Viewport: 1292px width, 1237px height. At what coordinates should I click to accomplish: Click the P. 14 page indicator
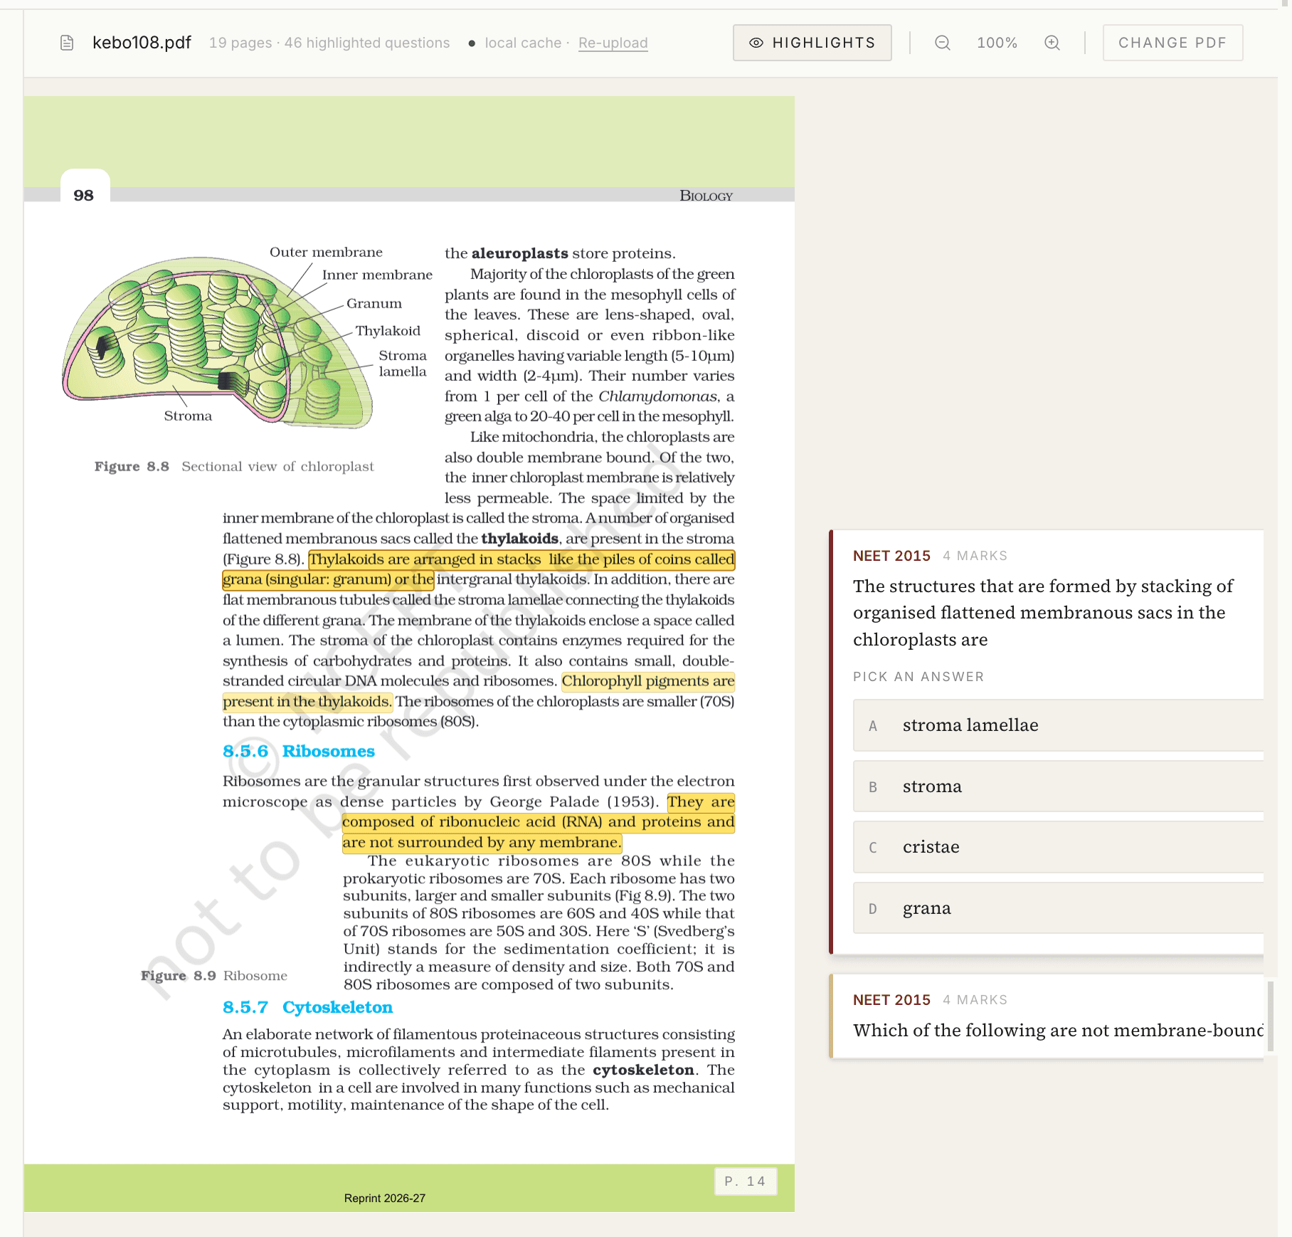[x=745, y=1181]
